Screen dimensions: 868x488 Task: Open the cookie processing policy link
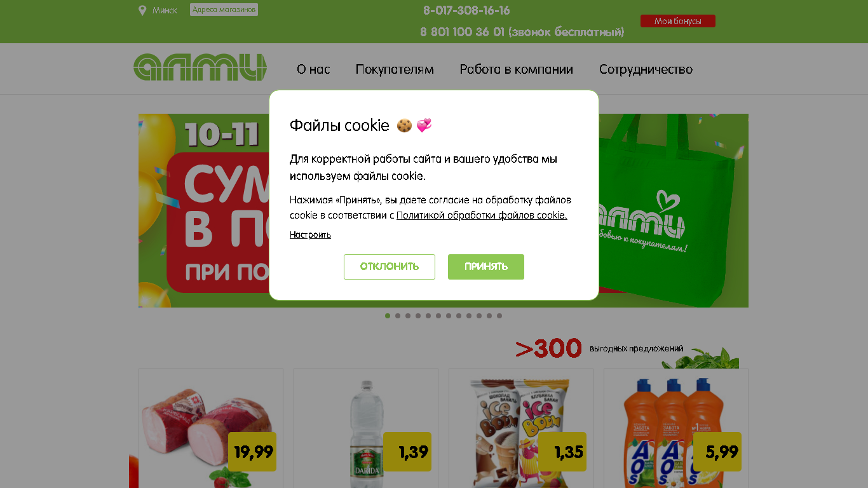pos(482,215)
